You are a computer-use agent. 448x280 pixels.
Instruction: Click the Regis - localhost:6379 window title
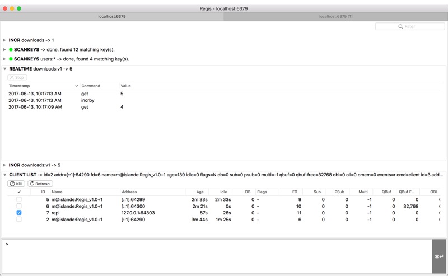pyautogui.click(x=223, y=8)
